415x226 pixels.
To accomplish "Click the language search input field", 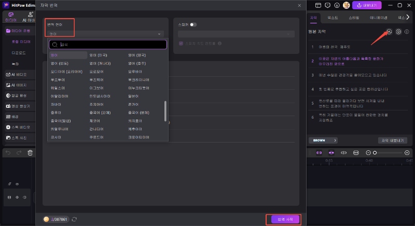I will tap(108, 45).
